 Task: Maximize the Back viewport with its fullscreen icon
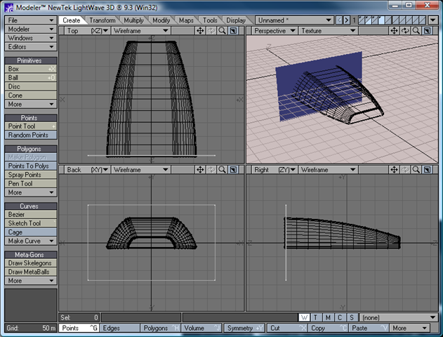coord(232,170)
